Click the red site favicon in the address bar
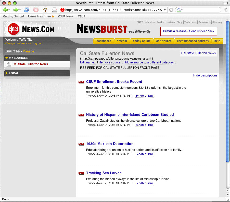Image resolution: width=230 pixels, height=202 pixels. coord(62,10)
